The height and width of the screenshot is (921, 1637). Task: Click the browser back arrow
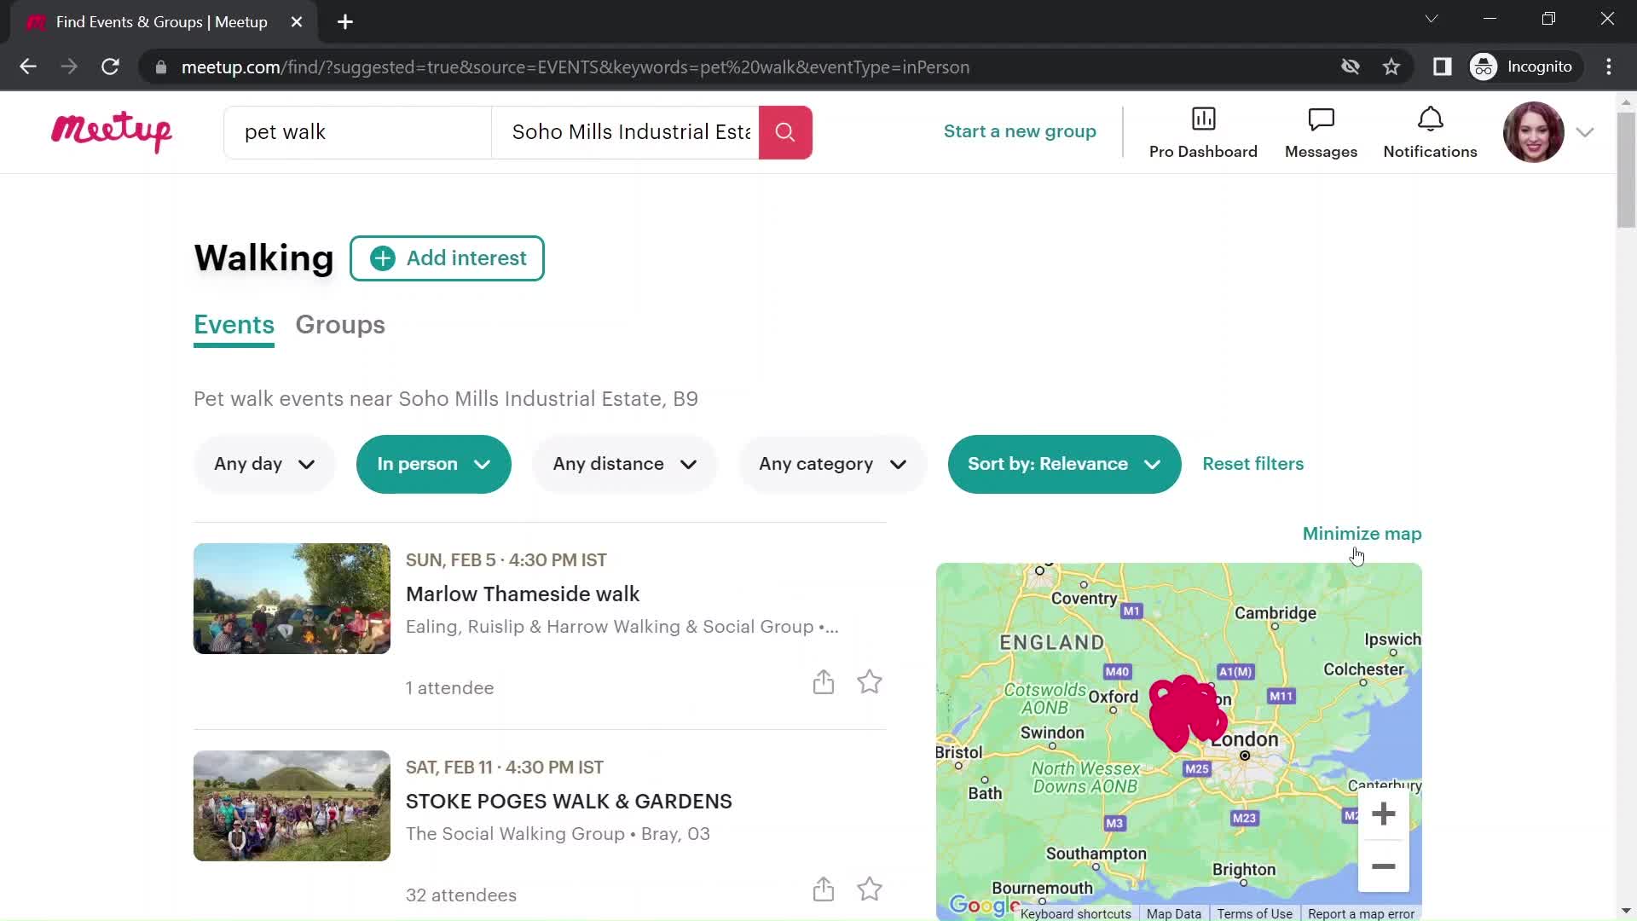click(28, 67)
